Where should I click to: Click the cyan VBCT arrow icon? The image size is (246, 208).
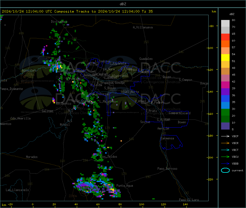[x=225, y=150]
